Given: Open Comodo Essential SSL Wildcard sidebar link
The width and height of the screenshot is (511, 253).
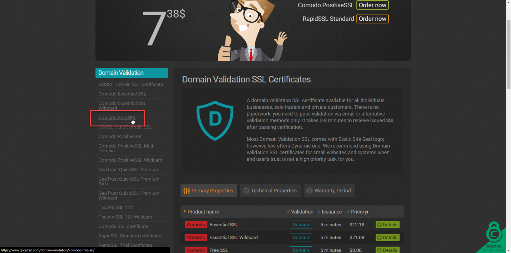Looking at the screenshot, I should [x=122, y=105].
